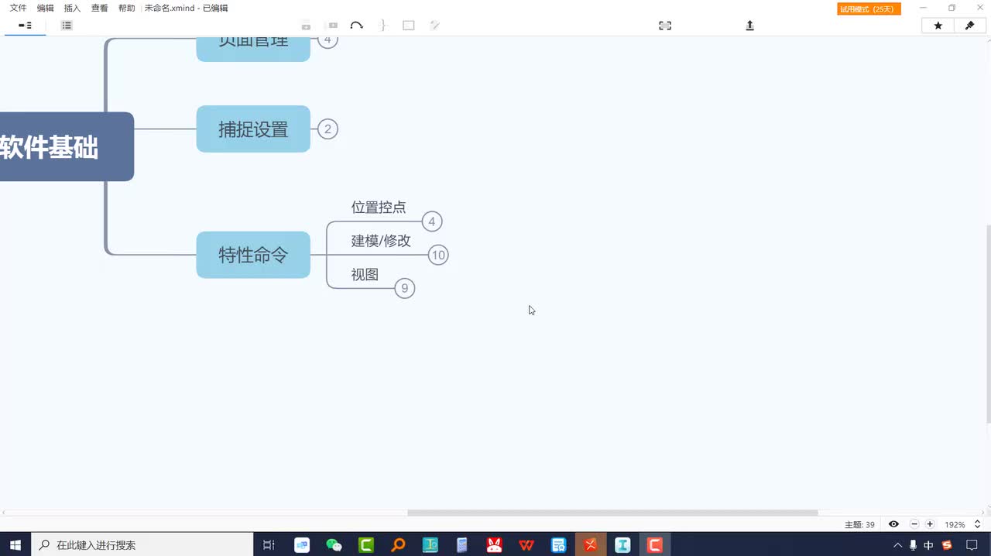This screenshot has width=991, height=556.
Task: Expand 捕捉设置 collapsed count 2
Action: click(x=327, y=129)
